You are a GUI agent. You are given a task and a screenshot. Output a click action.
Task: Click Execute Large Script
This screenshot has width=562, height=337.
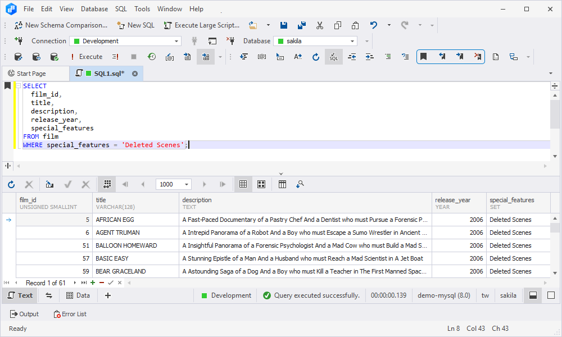(x=202, y=25)
